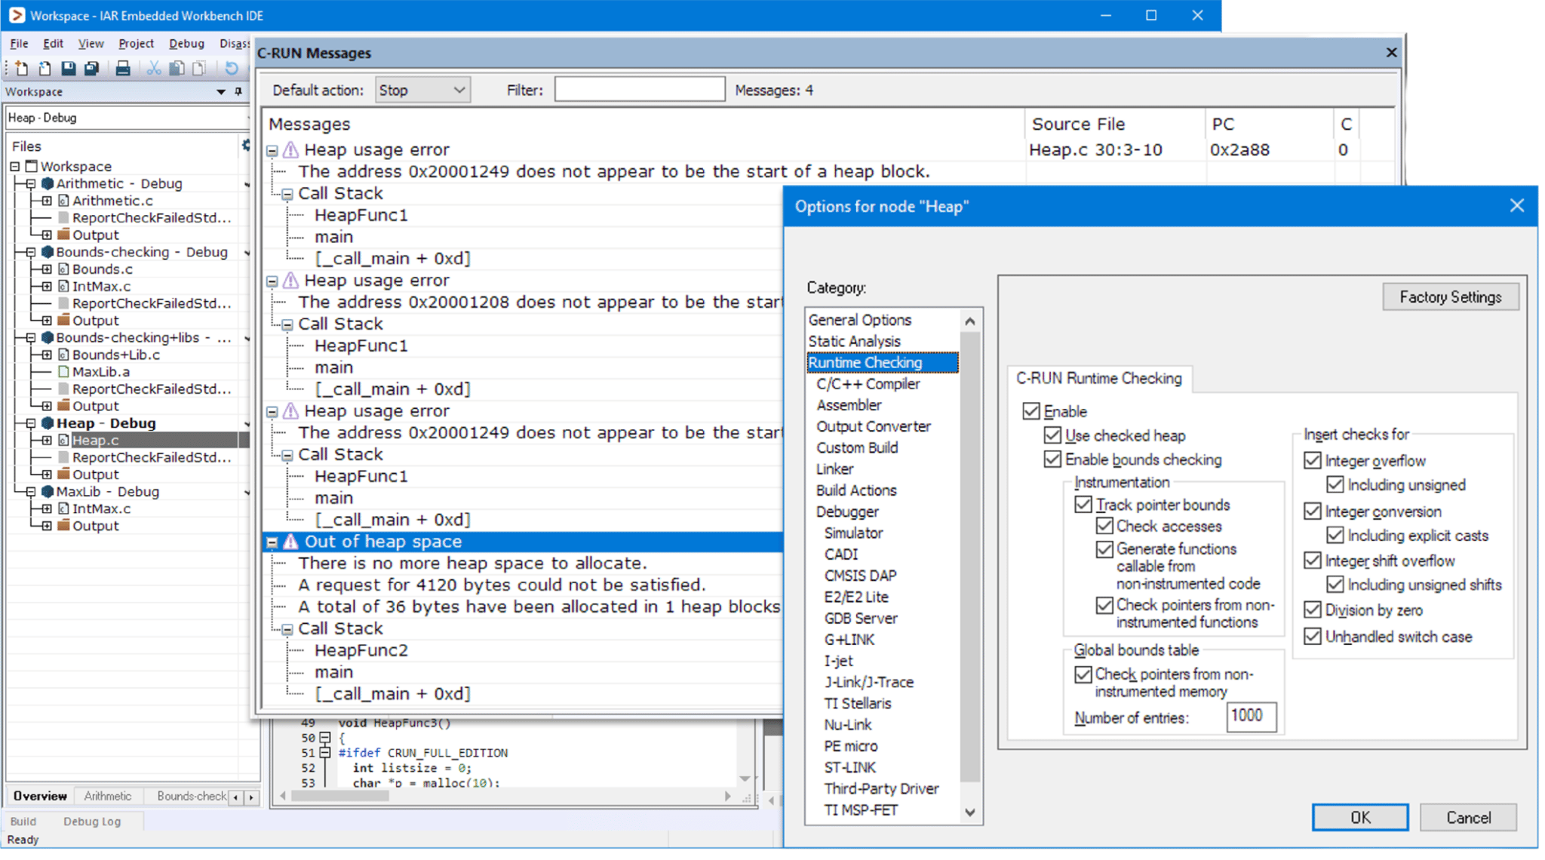This screenshot has height=860, width=1545.
Task: Toggle the Integer conversion checkbox
Action: click(1313, 511)
